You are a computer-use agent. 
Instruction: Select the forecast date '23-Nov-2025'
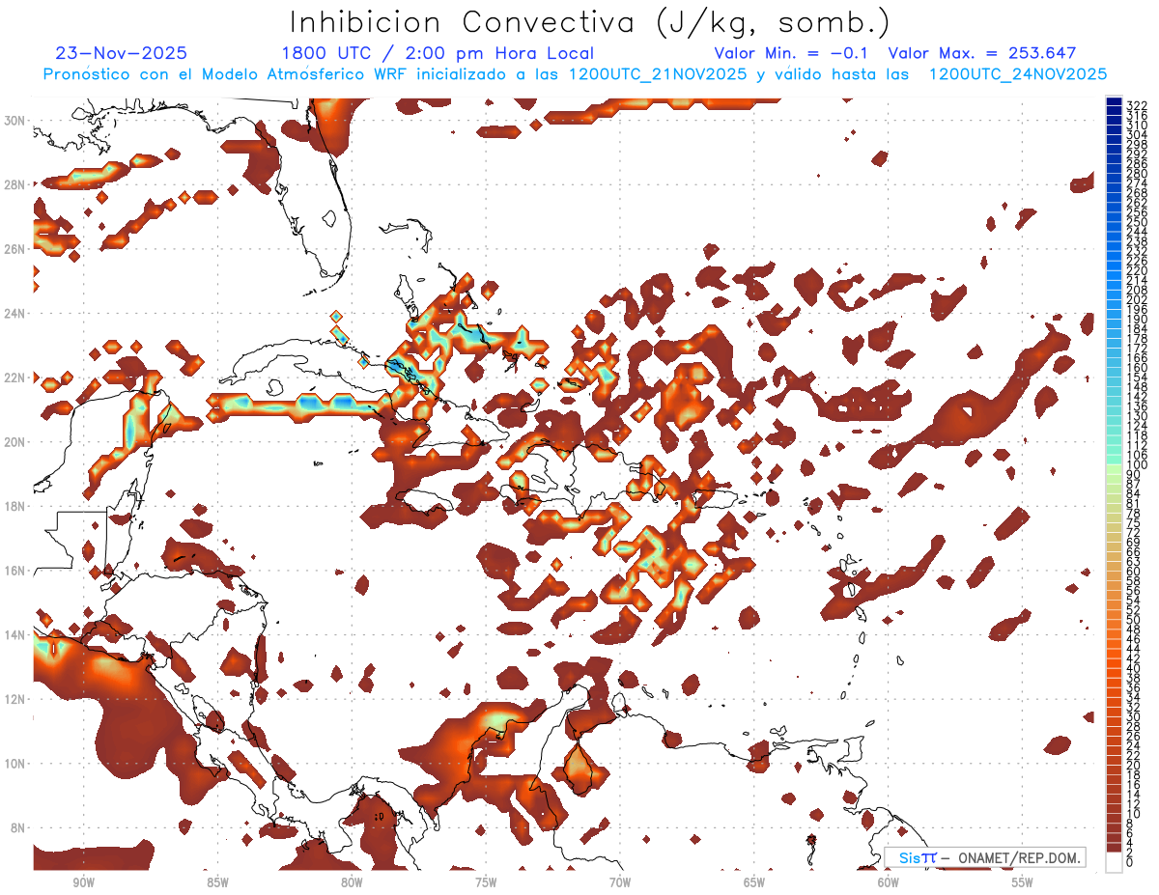(122, 53)
